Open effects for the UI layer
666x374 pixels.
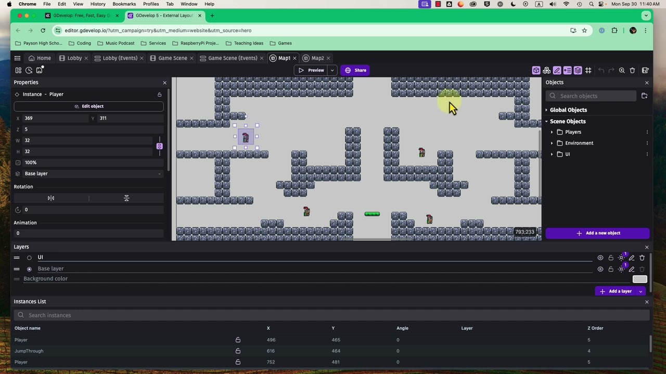click(x=621, y=258)
